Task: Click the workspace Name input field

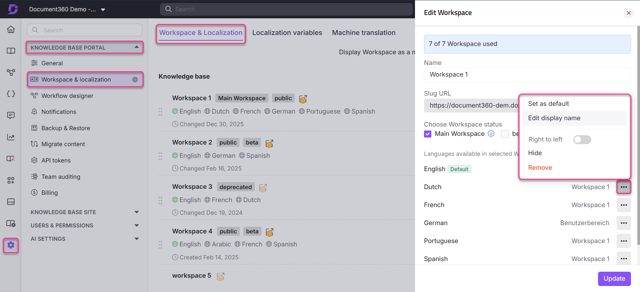Action: coord(527,75)
